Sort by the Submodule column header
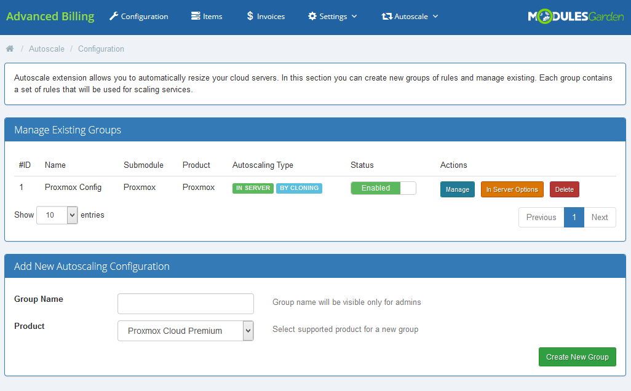631x391 pixels. [x=143, y=165]
